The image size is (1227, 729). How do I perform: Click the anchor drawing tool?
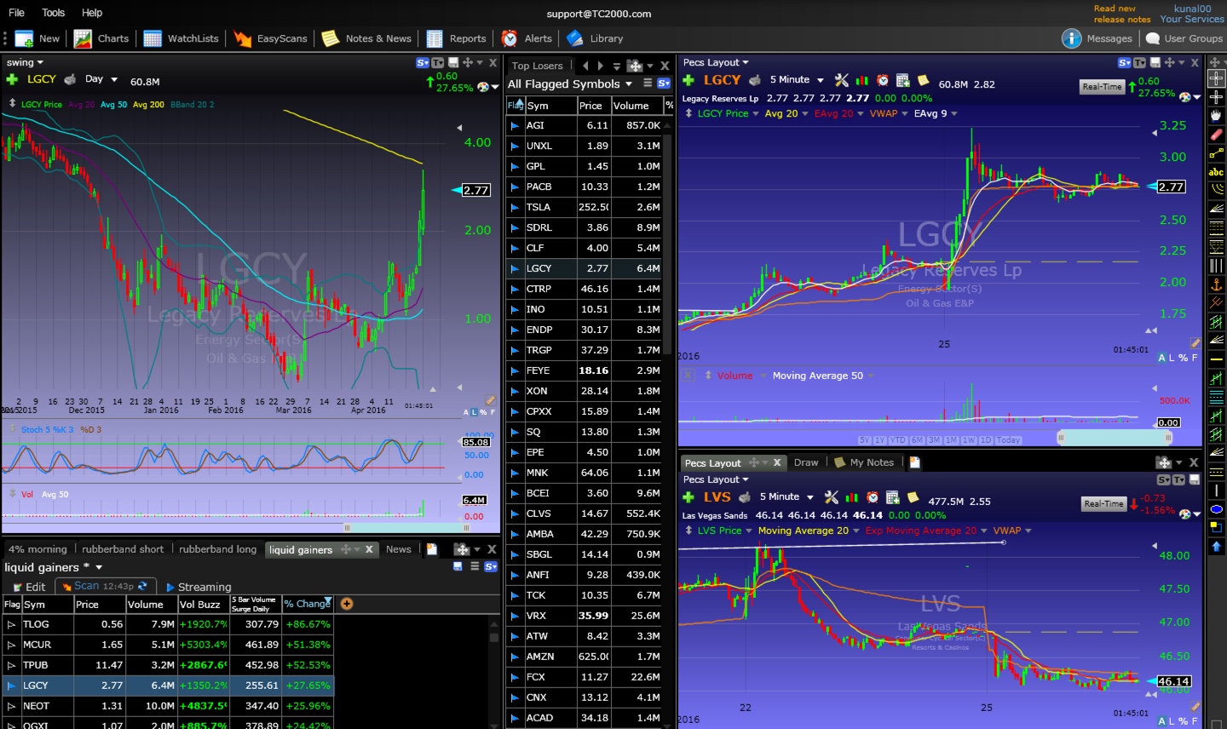click(x=1217, y=284)
